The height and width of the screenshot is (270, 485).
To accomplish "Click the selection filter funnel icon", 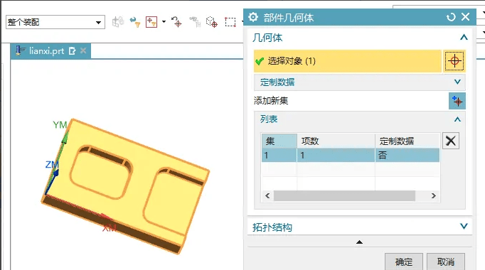I will [x=135, y=22].
